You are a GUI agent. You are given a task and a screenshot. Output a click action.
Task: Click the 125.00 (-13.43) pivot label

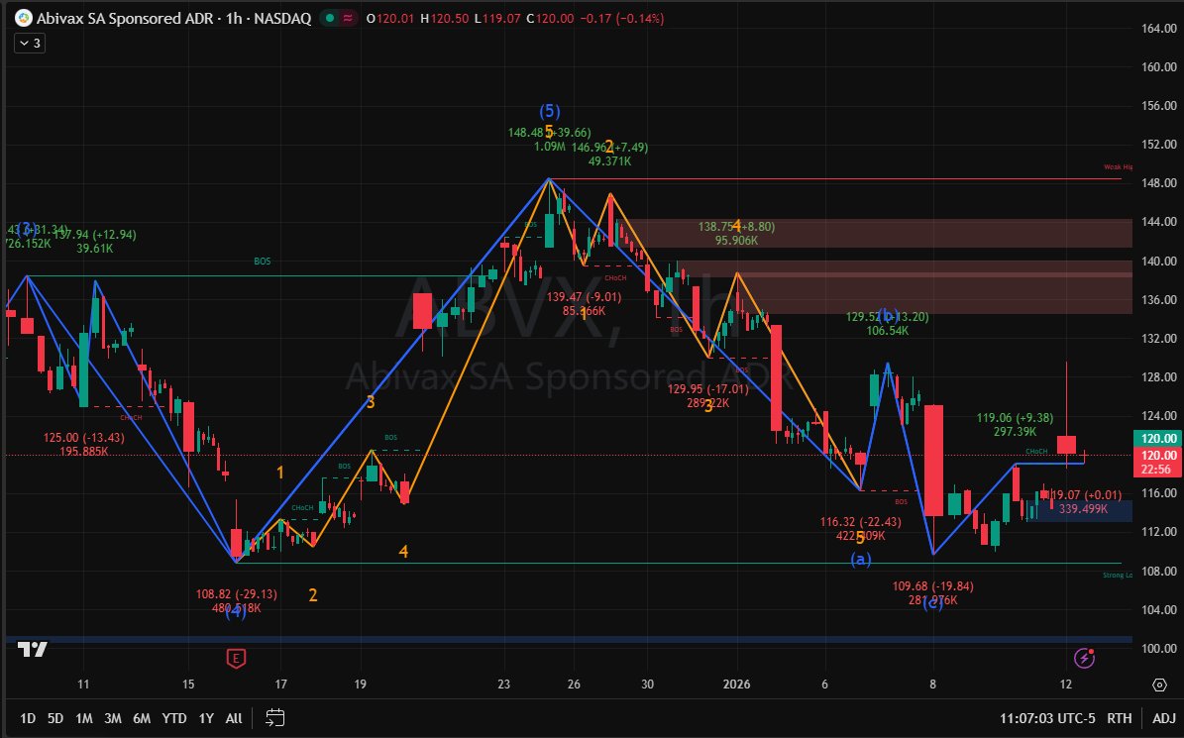pos(84,438)
